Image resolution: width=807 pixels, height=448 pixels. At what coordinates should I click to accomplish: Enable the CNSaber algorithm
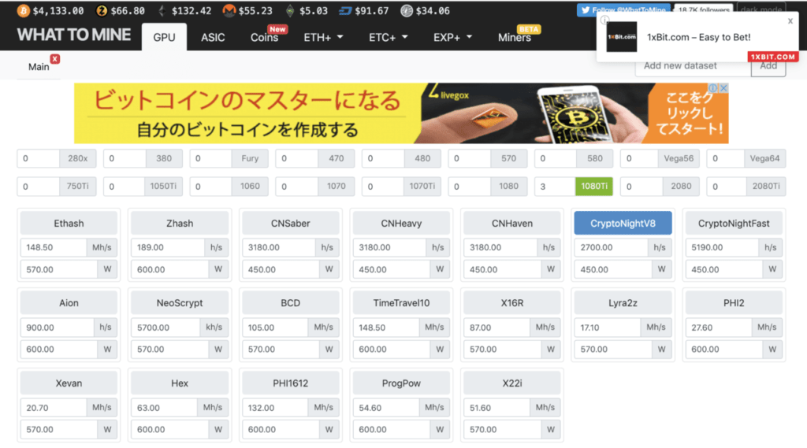pyautogui.click(x=290, y=224)
